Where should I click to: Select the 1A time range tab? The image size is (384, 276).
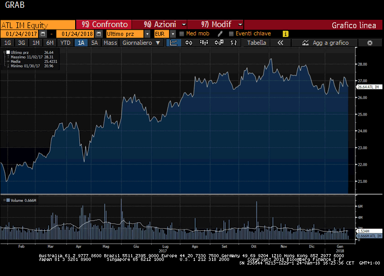[81, 43]
